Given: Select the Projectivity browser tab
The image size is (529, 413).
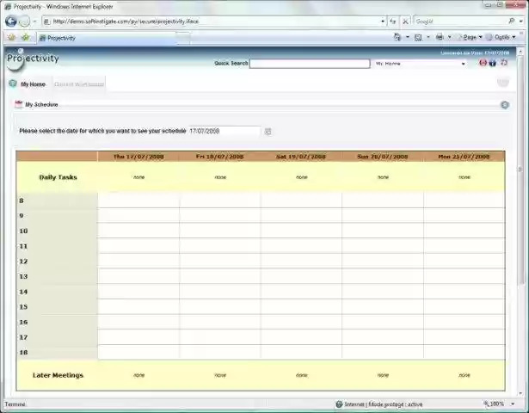Looking at the screenshot, I should (x=107, y=38).
